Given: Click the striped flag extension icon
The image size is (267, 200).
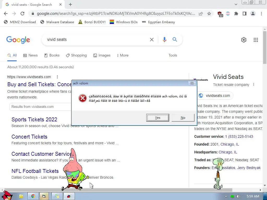Looking at the screenshot, I should (x=228, y=14).
